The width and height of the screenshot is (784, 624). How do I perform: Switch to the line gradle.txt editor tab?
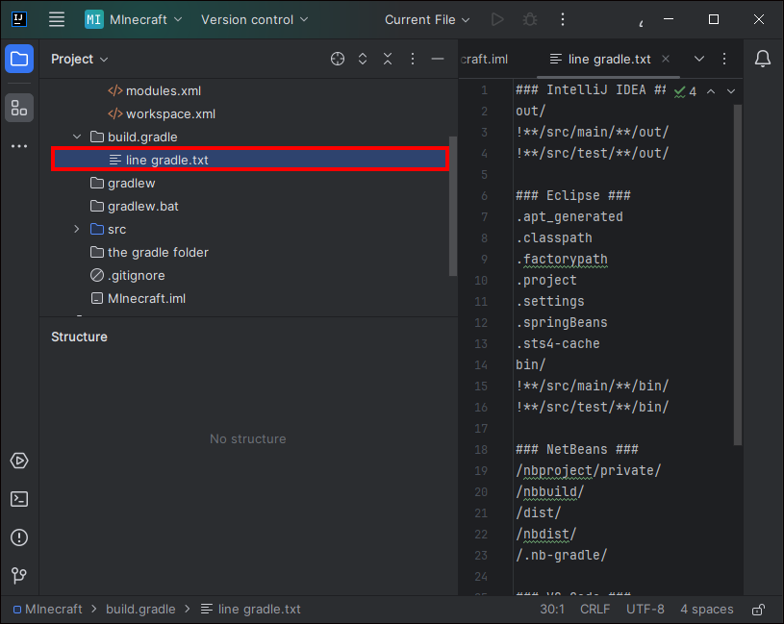pyautogui.click(x=609, y=59)
